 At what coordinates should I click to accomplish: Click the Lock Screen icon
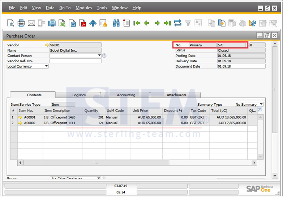pos(103,23)
